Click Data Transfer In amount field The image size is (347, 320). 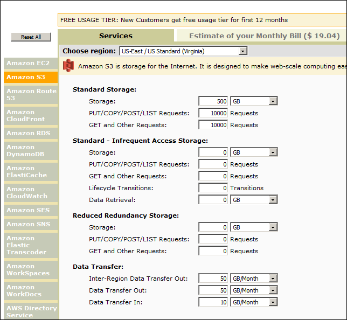pyautogui.click(x=213, y=302)
